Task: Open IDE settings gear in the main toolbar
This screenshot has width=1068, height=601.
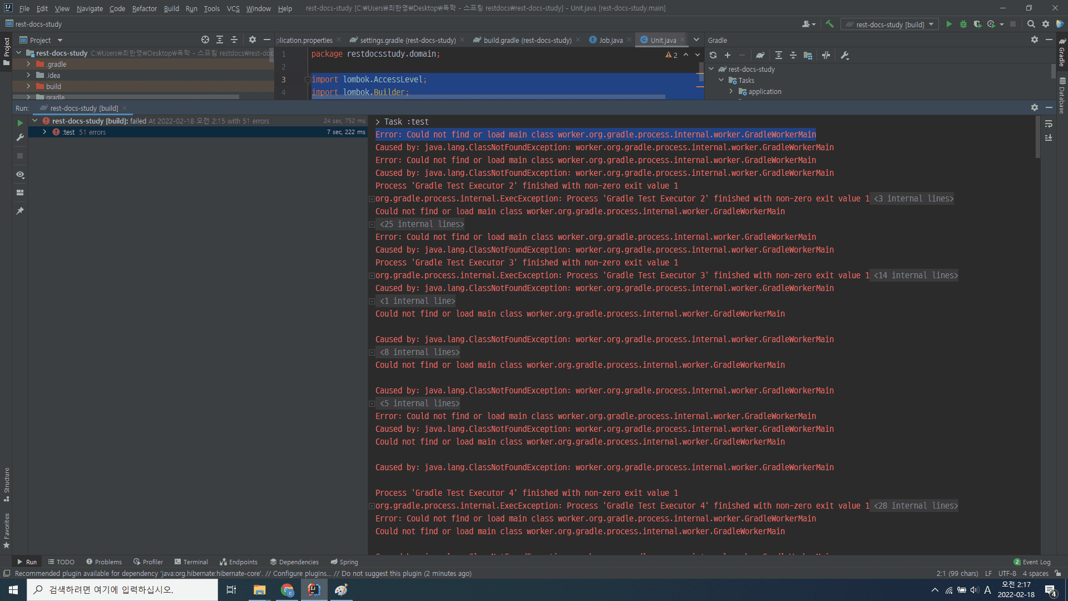Action: pos(1046,24)
